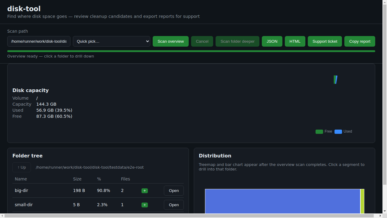Click the Copy report button
The image size is (387, 218).
tap(360, 41)
